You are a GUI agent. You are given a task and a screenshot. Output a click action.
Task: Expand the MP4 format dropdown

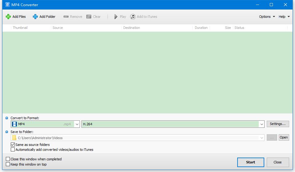[x=77, y=124]
